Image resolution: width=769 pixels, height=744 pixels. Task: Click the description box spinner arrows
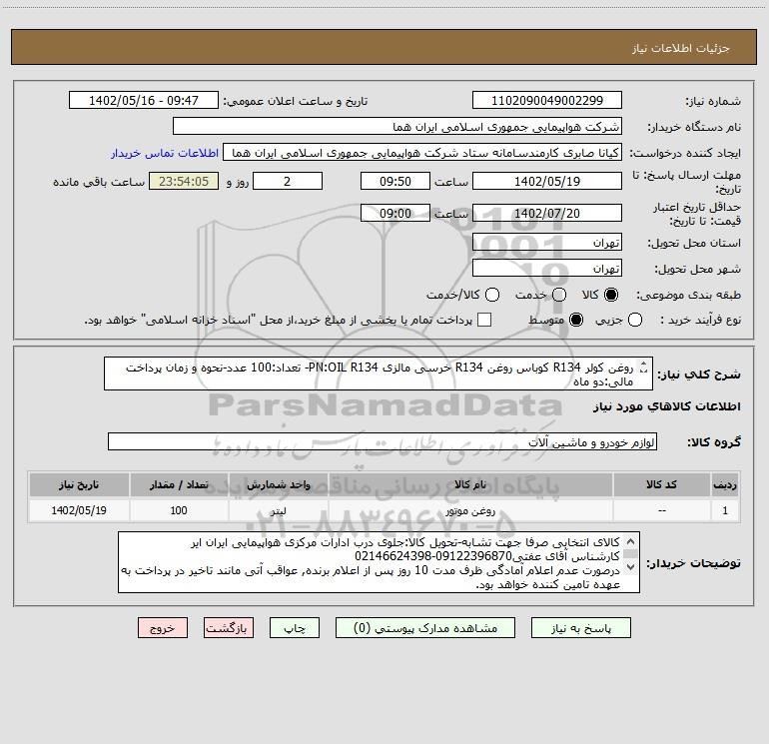644,367
